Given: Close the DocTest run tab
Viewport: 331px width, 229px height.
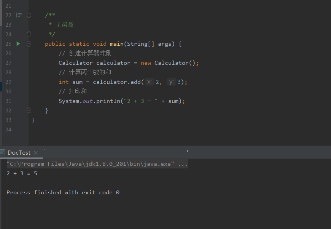Looking at the screenshot, I should [x=36, y=153].
